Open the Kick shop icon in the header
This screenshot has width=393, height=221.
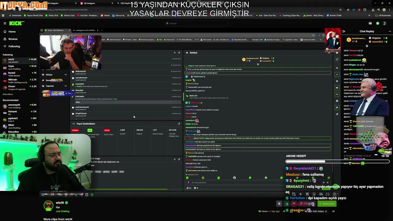370,23
